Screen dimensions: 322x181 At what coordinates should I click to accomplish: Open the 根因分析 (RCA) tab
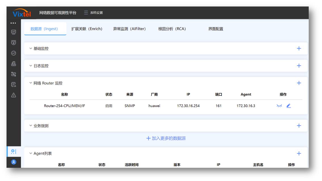coord(172,29)
